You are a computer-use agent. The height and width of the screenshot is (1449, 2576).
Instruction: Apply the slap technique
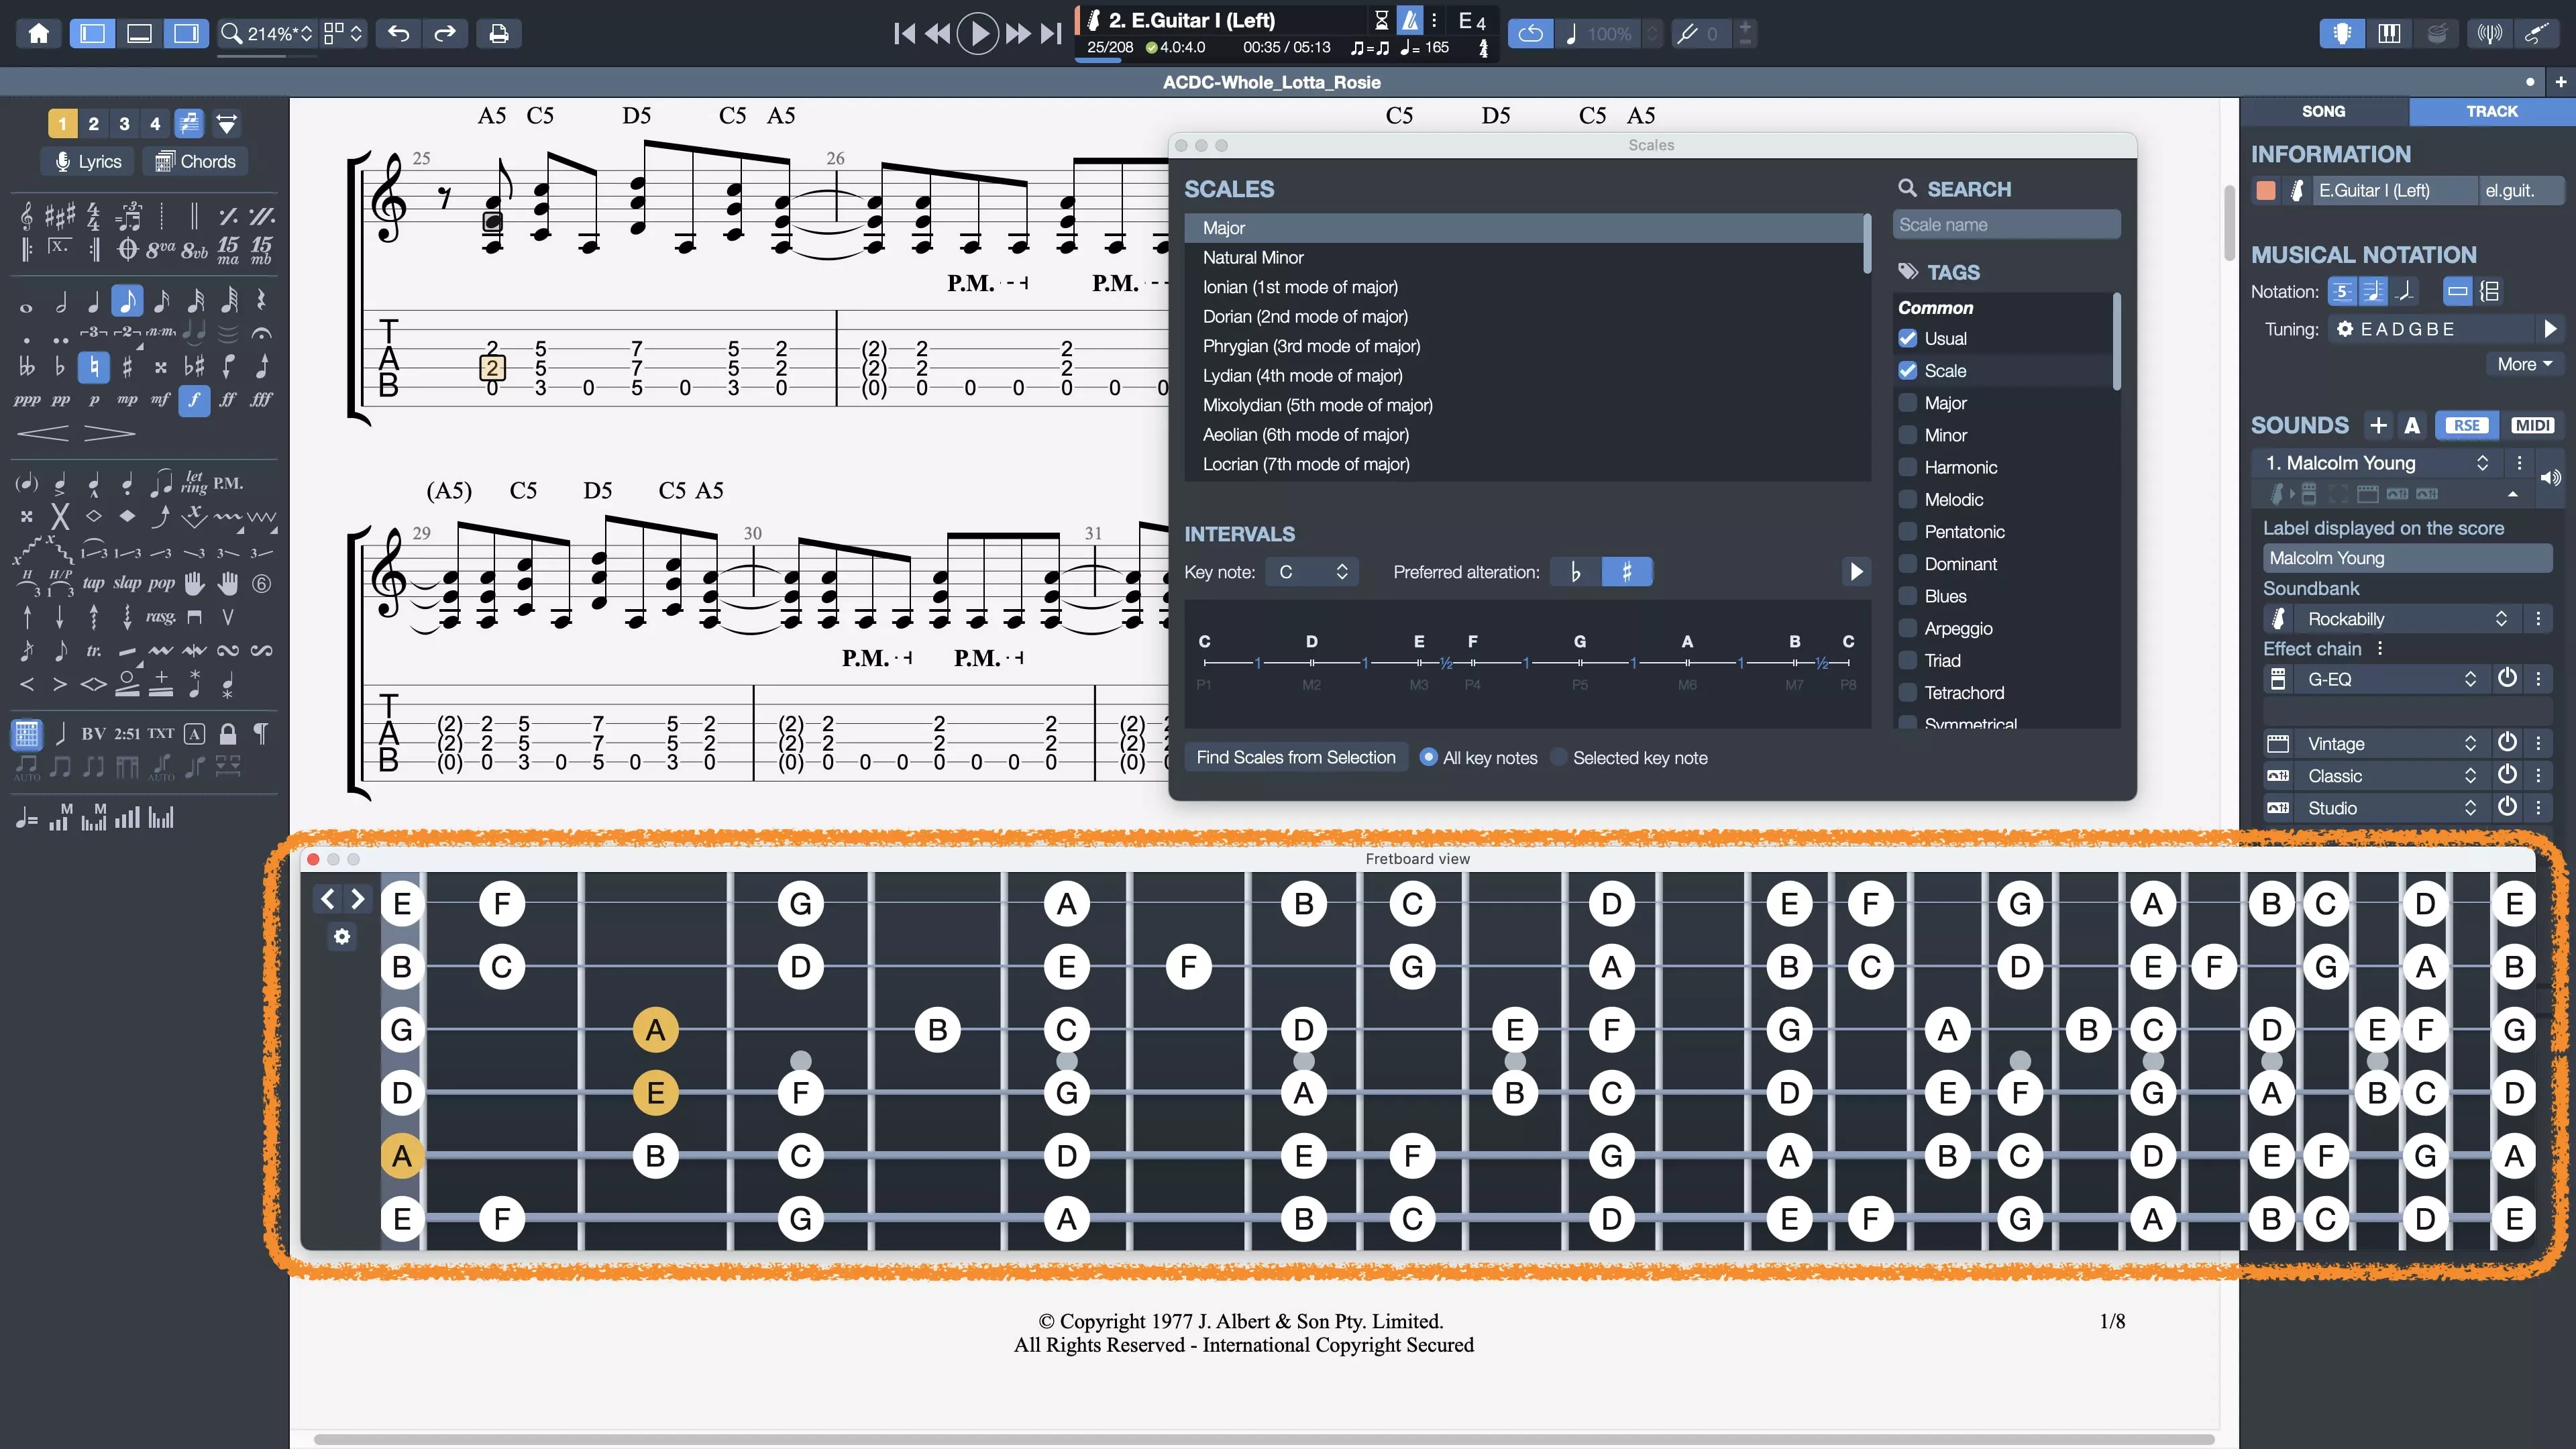[127, 583]
